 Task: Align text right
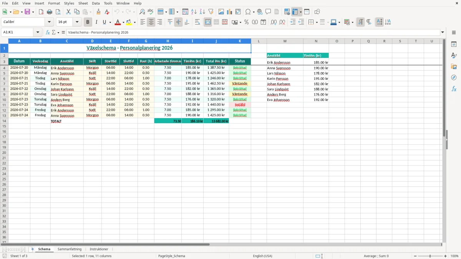click(x=159, y=22)
